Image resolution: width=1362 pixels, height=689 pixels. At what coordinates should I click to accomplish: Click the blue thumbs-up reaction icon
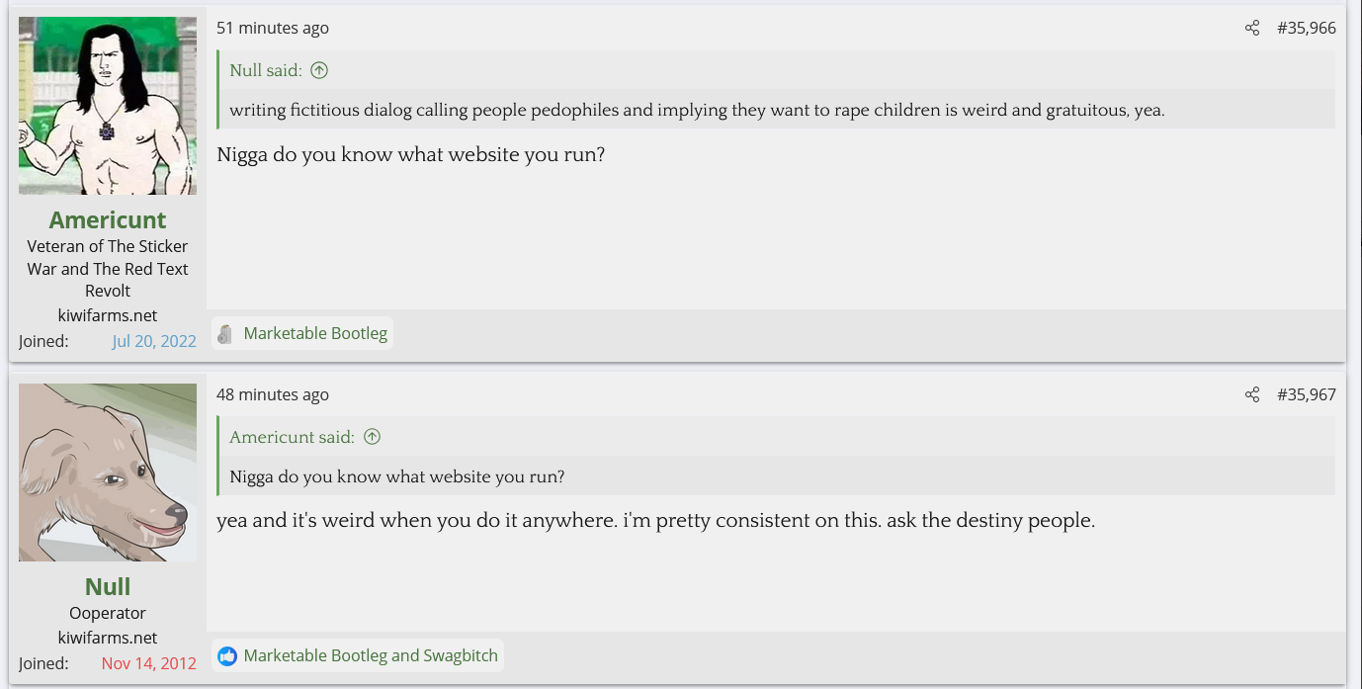click(x=227, y=655)
